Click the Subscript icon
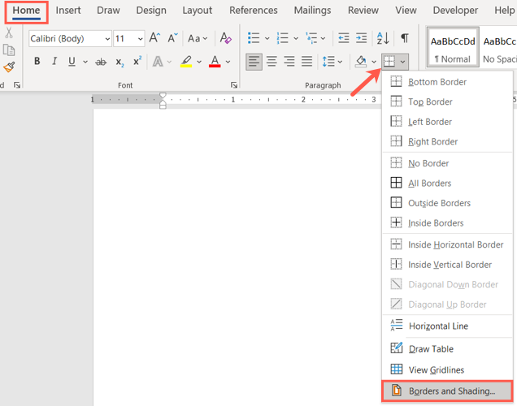Screen dimensions: 517x406 click(x=119, y=62)
